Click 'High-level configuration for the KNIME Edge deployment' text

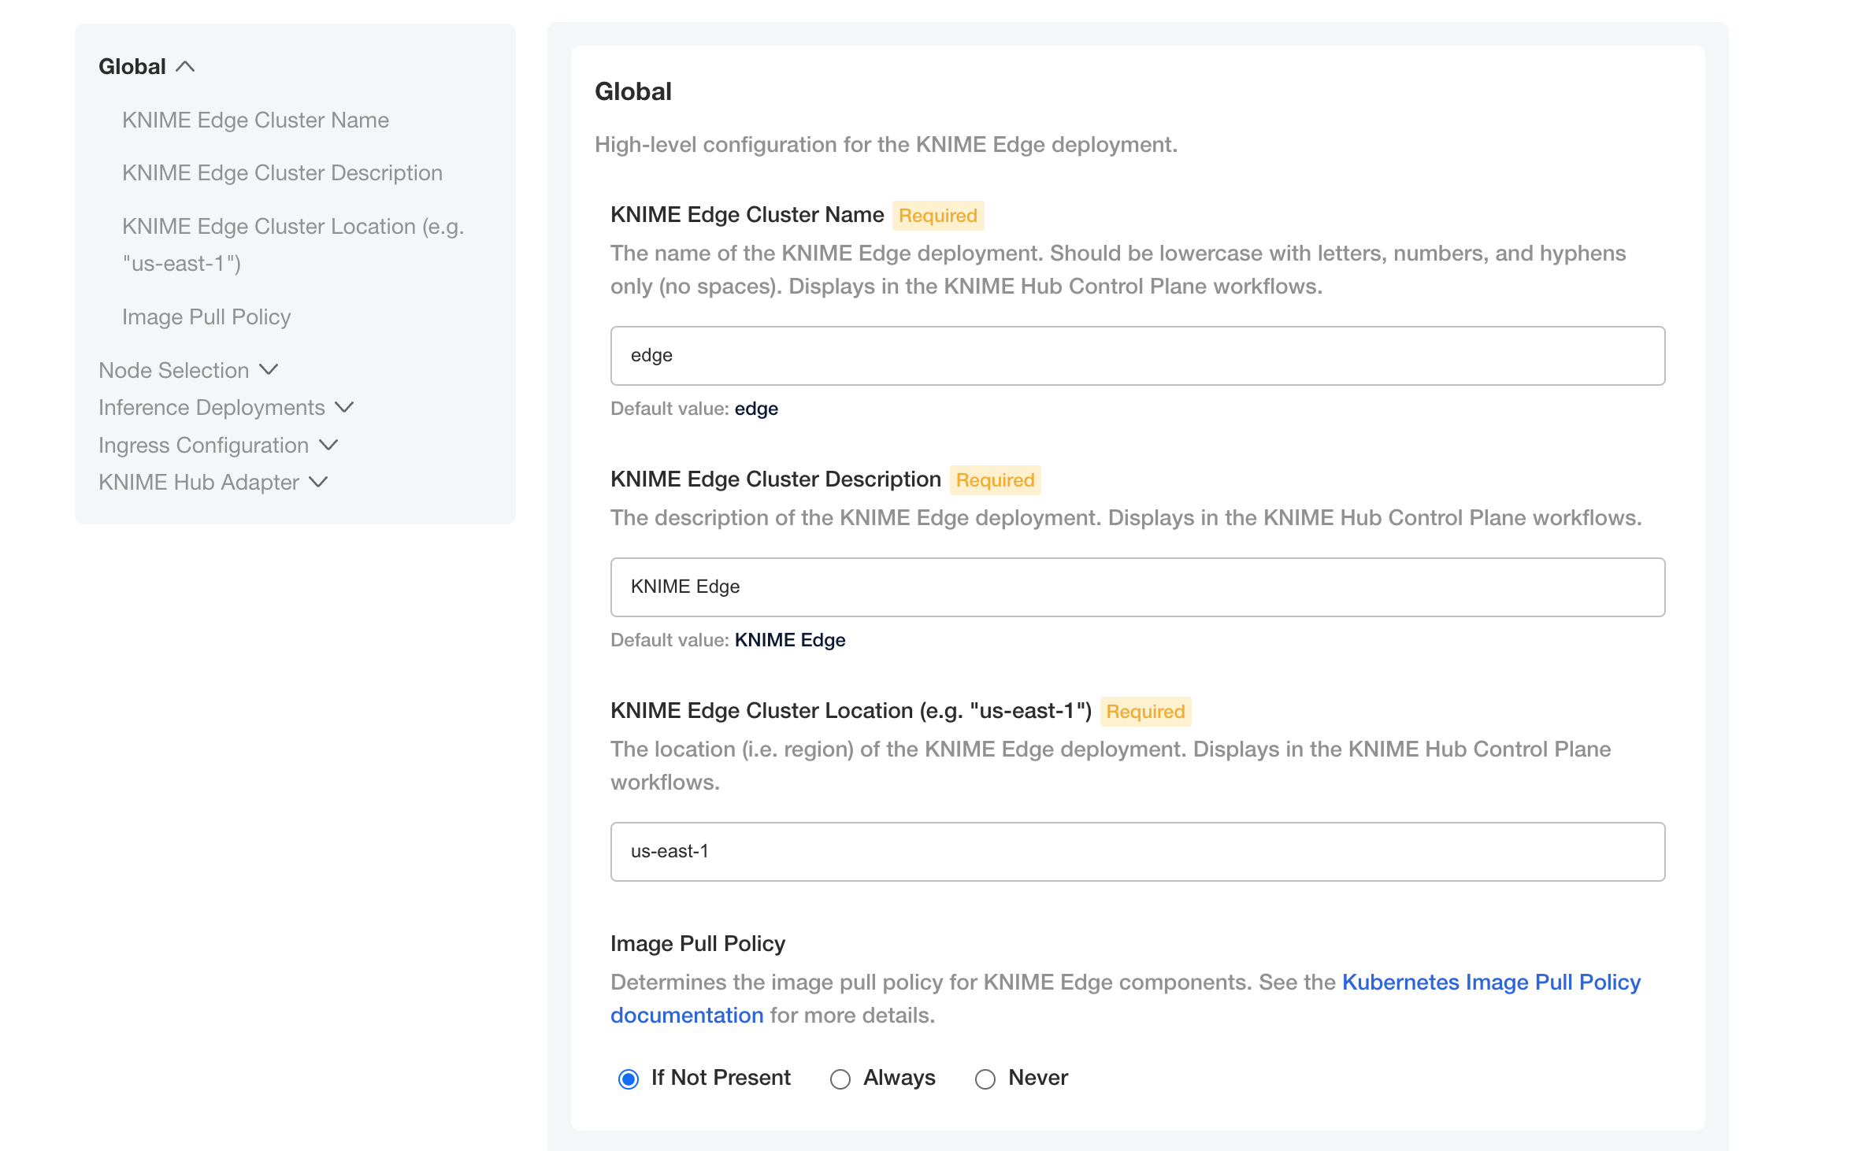pos(886,145)
